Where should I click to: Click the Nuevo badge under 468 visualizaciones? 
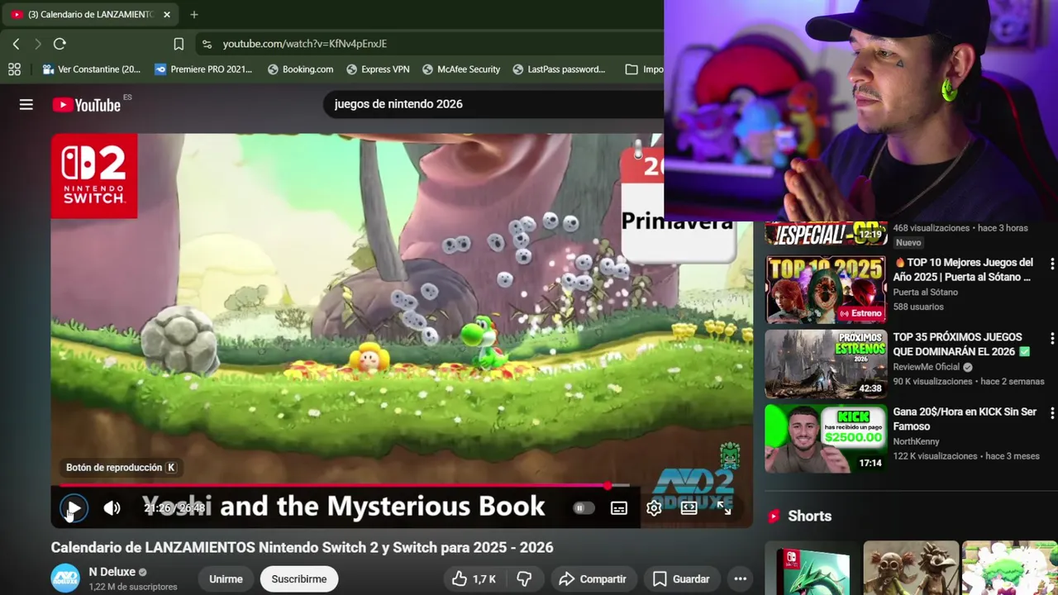(908, 242)
